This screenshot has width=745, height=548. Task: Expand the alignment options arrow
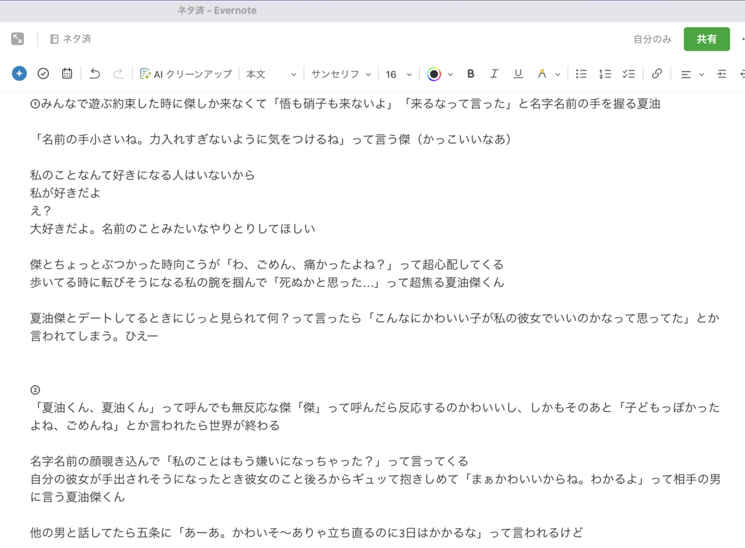coord(702,74)
